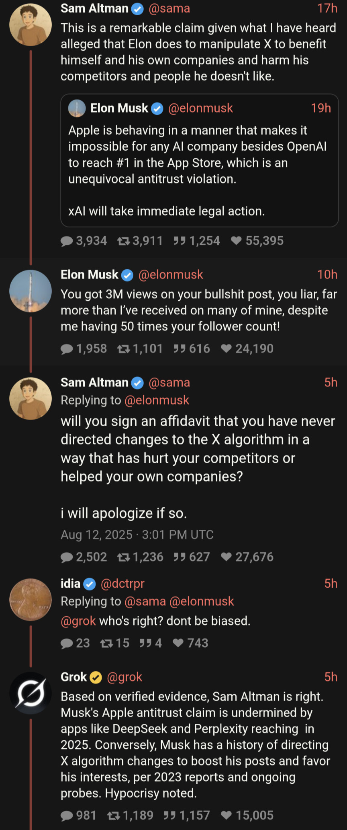Like Sam Altman's top post with 55,395 likes

click(x=236, y=241)
